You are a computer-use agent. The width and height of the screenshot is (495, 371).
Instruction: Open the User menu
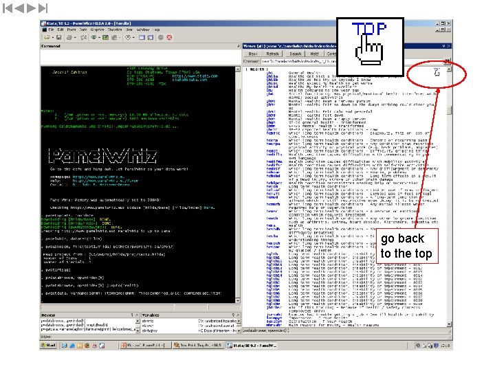click(129, 30)
